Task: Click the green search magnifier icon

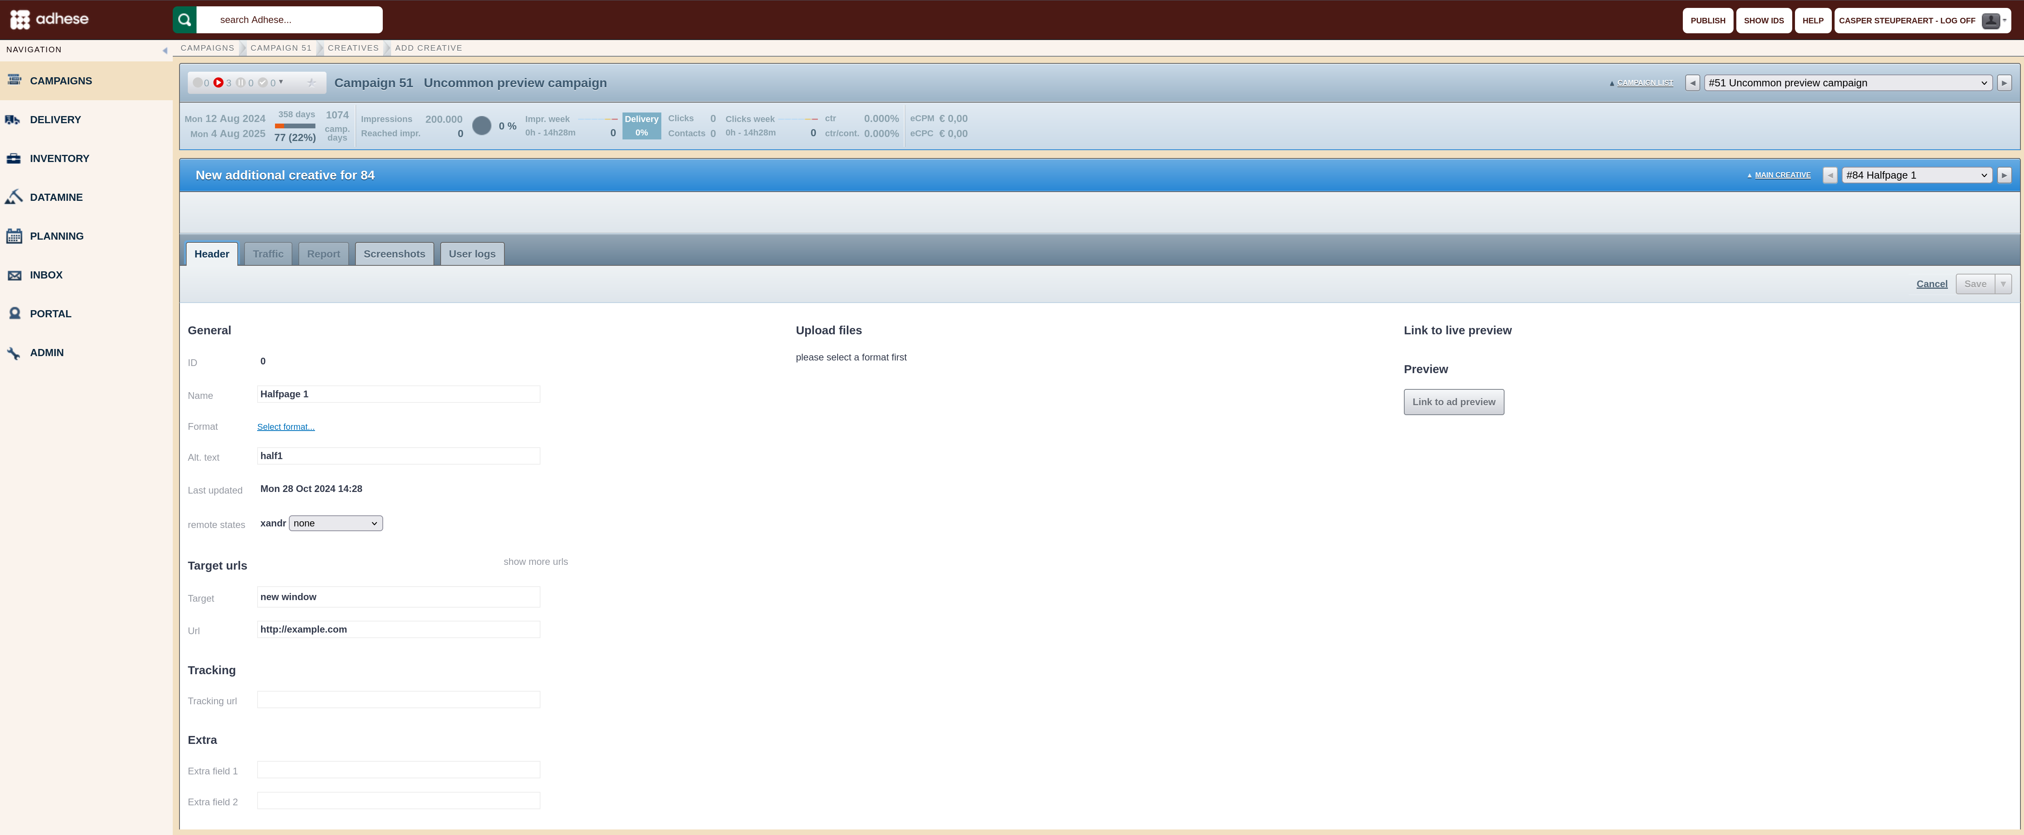Action: coord(185,20)
